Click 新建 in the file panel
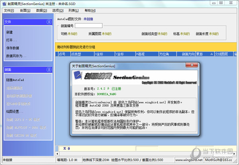The height and width of the screenshot is (165, 239). (10, 32)
